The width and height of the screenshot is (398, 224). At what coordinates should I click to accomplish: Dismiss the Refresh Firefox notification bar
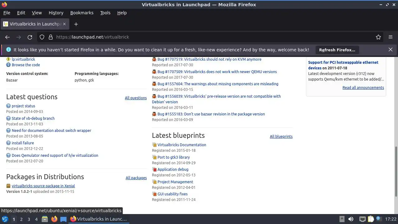[x=391, y=49]
